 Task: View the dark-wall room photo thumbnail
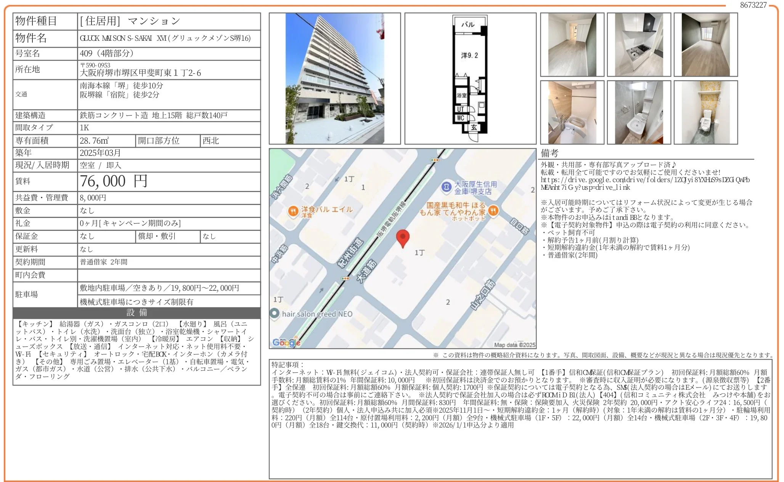coord(705,45)
